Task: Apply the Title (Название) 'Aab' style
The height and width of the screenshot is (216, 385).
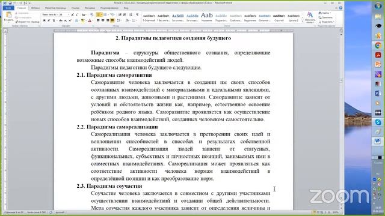Action: pos(207,17)
